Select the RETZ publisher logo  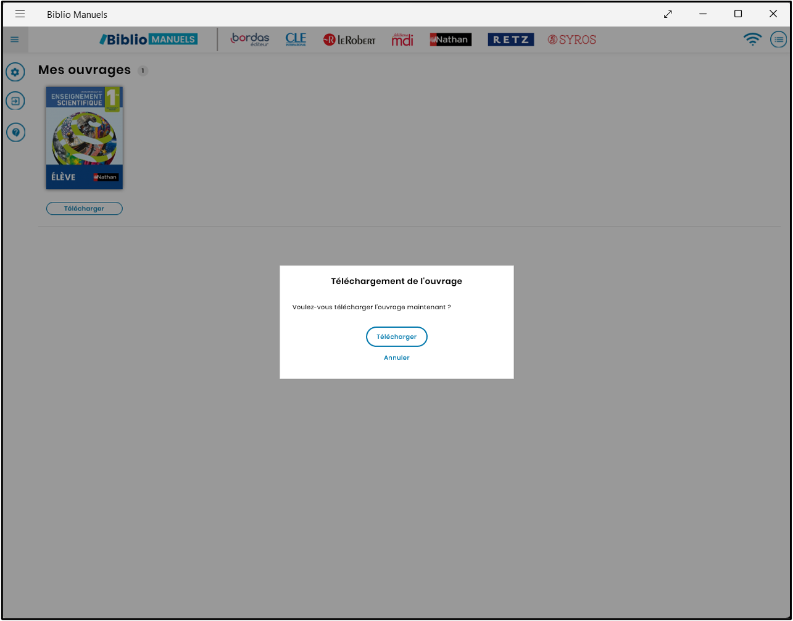point(510,40)
